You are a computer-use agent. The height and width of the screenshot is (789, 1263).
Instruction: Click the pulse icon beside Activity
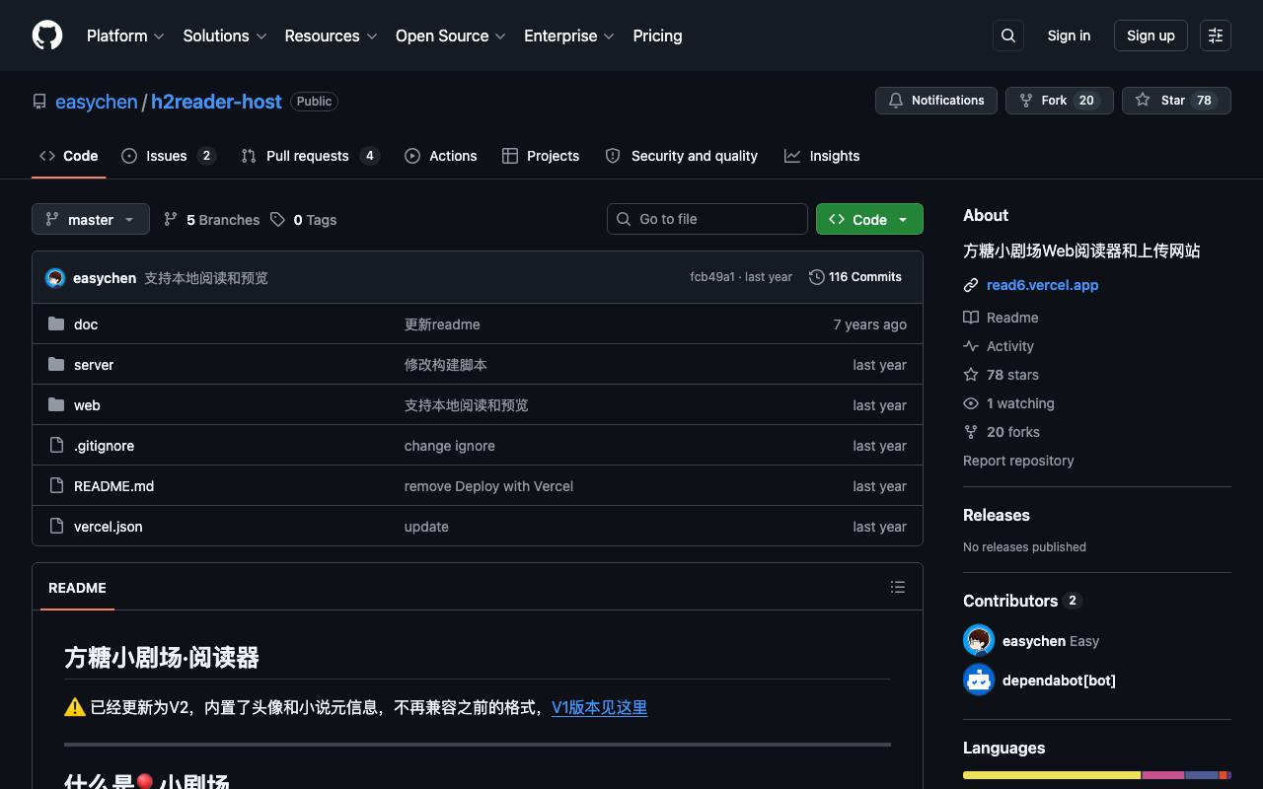(971, 346)
